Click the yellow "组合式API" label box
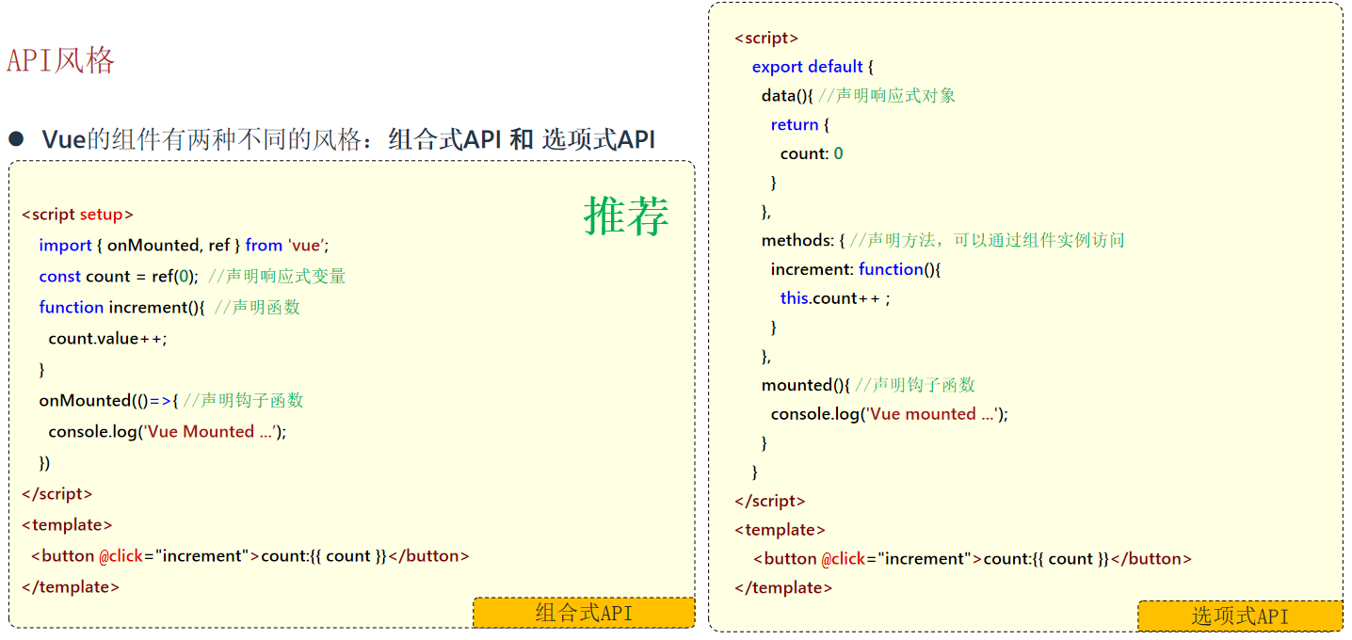 coord(584,613)
